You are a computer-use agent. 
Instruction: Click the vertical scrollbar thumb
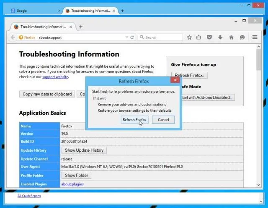259,59
